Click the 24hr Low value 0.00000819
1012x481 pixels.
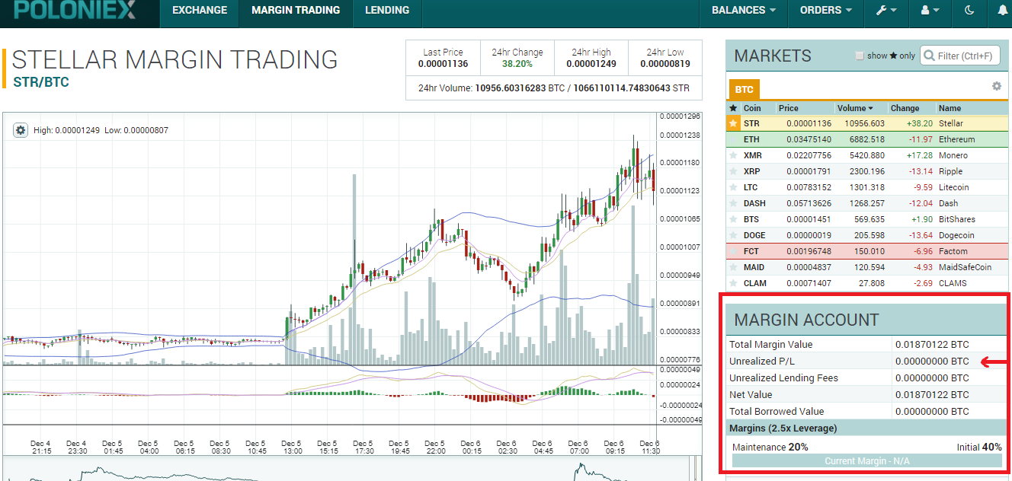[665, 64]
